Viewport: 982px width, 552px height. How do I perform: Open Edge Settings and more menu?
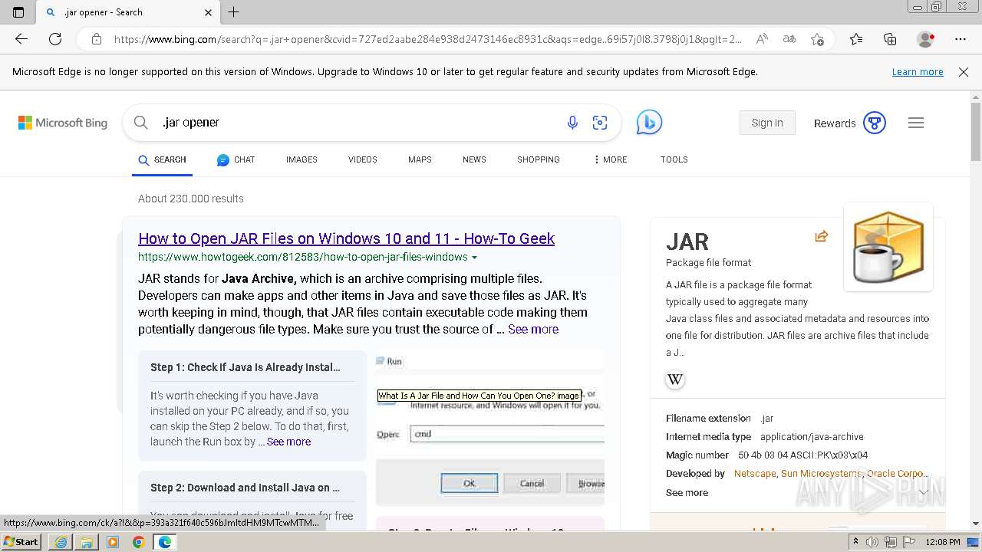click(961, 39)
